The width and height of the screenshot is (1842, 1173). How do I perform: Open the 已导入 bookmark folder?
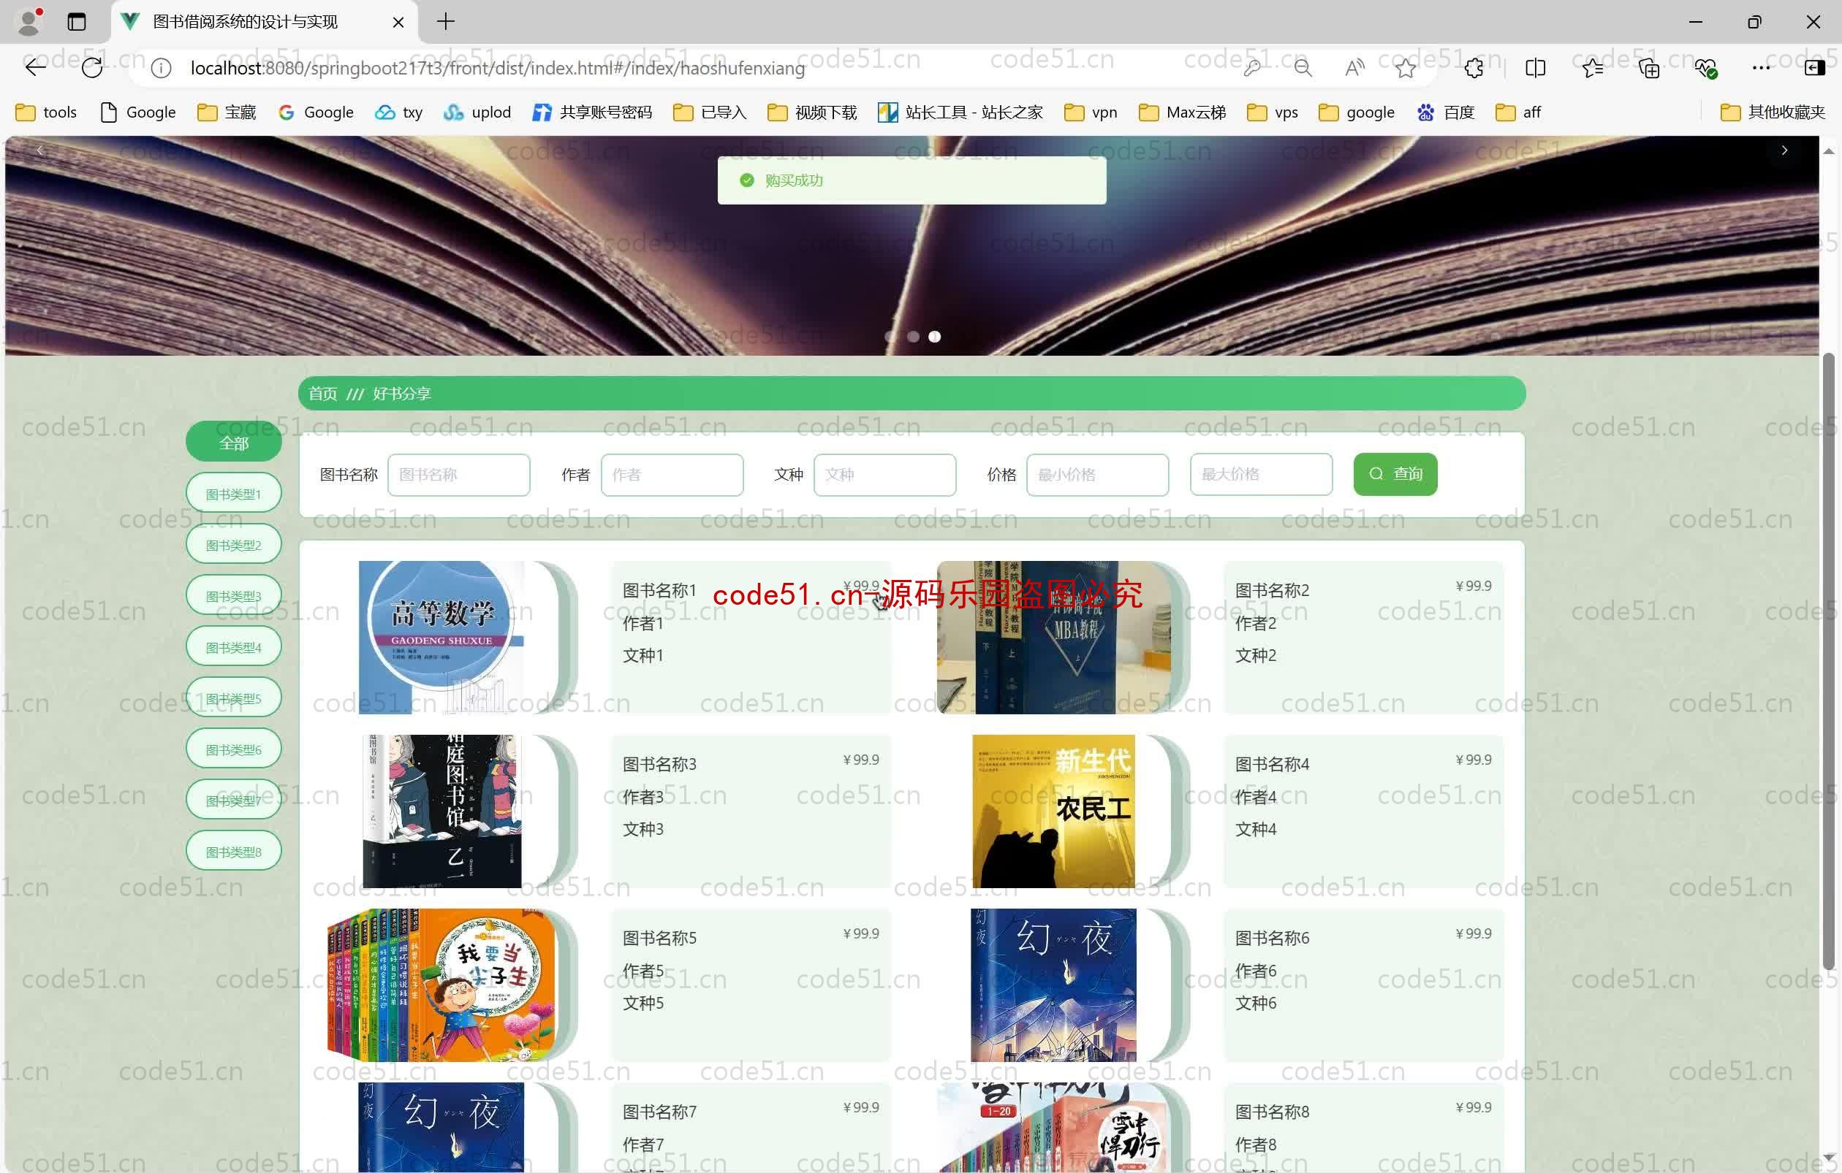710,112
